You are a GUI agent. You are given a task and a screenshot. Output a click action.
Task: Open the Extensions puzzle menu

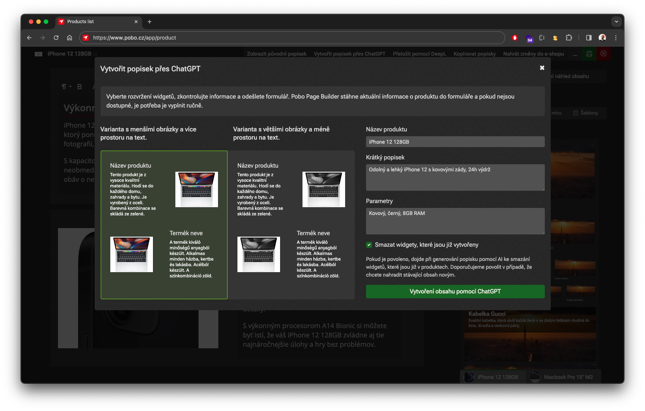coord(569,38)
